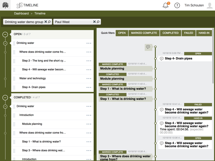This screenshot has width=215, height=161.
Task: Click drag handle beside Module planning
Action: [14, 124]
